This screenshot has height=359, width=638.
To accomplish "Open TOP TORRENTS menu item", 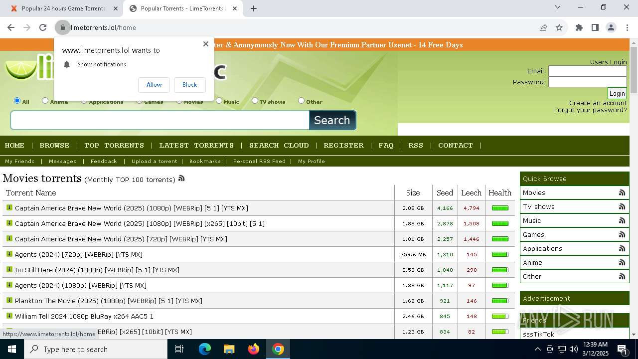I will click(114, 145).
